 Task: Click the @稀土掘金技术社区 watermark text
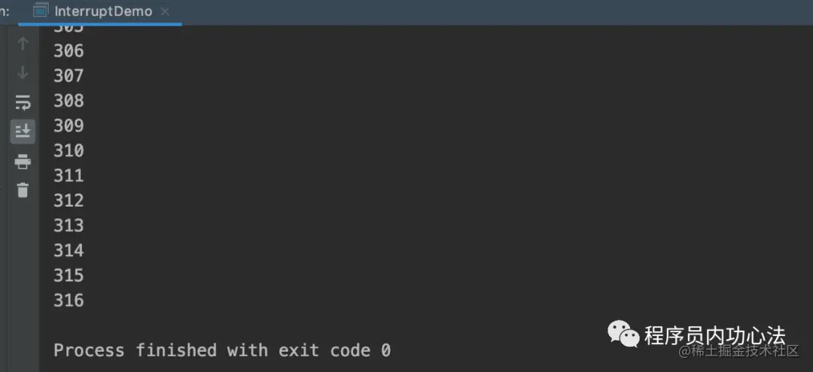(739, 351)
